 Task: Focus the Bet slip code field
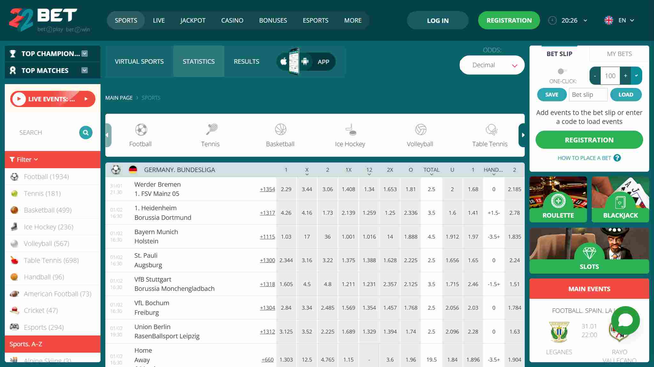coord(588,95)
